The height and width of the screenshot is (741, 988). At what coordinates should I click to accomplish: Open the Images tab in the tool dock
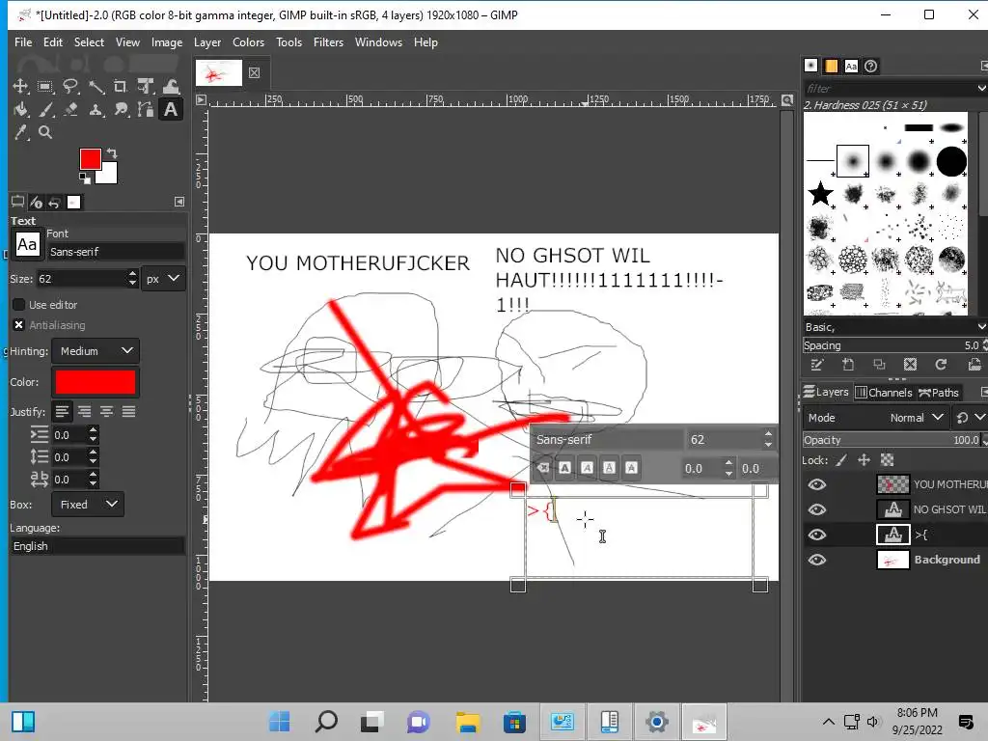click(x=73, y=203)
